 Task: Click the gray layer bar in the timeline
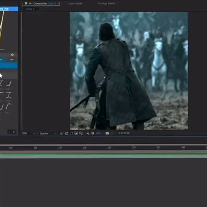(x=103, y=156)
